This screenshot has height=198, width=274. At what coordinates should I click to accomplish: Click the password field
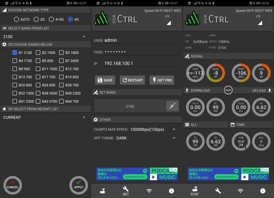click(142, 52)
